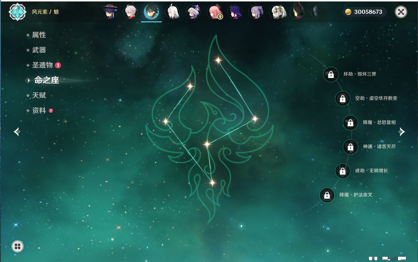Select the lilac twin-bun haired avatar
Image resolution: width=418 pixels, height=262 pixels.
coord(256,12)
